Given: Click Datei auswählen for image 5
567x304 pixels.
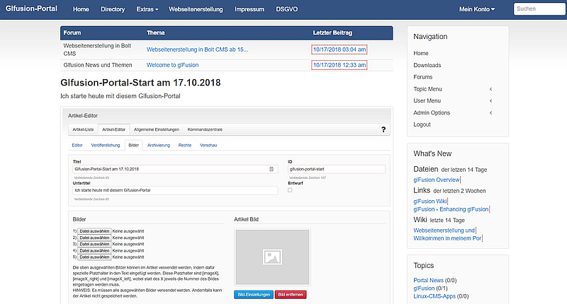Looking at the screenshot, I should pos(94,257).
